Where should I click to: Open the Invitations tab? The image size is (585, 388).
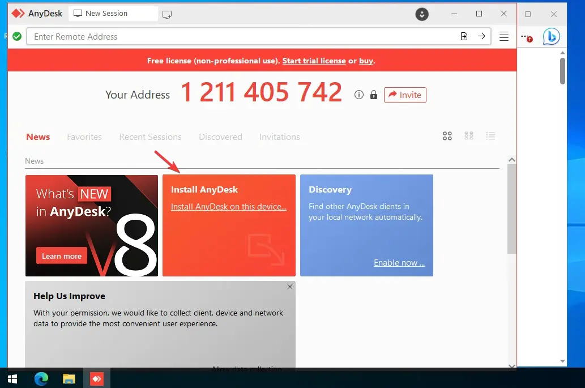(280, 137)
